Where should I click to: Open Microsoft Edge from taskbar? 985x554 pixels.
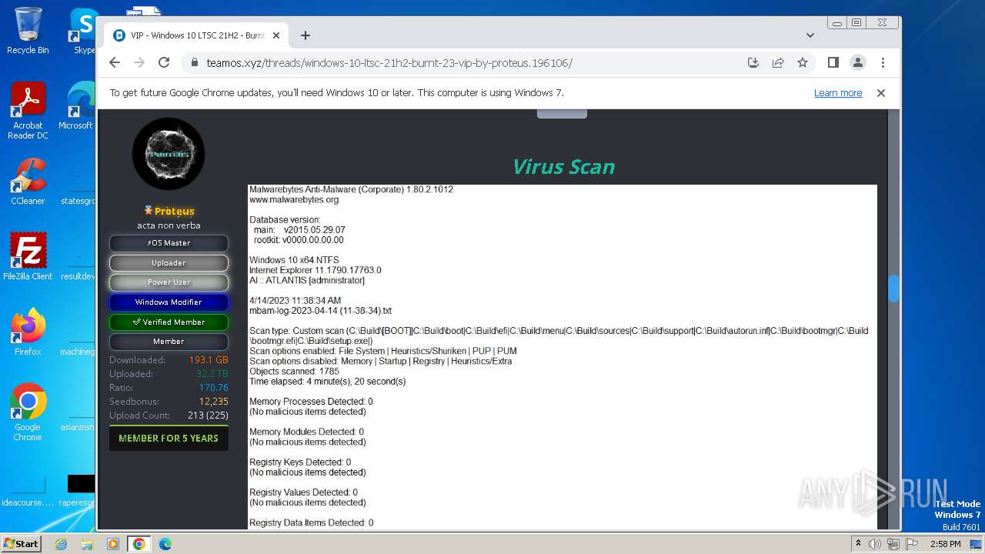(165, 544)
